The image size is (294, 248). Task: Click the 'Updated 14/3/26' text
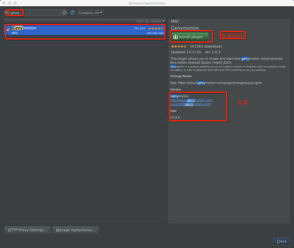[186, 52]
